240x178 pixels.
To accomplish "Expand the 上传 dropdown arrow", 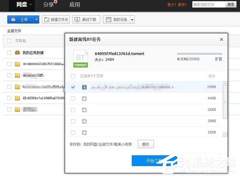I will 36,20.
